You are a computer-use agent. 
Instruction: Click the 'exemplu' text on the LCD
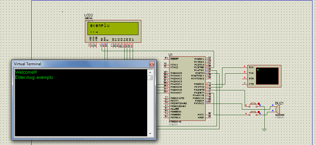[100, 26]
